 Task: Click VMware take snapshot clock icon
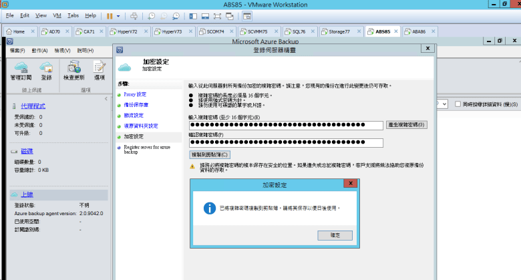[x=153, y=15]
